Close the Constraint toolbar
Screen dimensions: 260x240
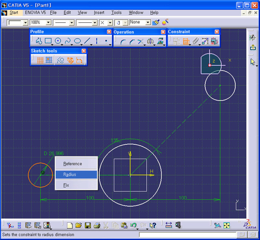pyautogui.click(x=217, y=32)
